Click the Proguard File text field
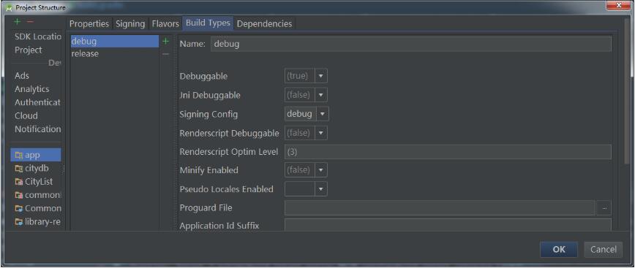 (440, 208)
